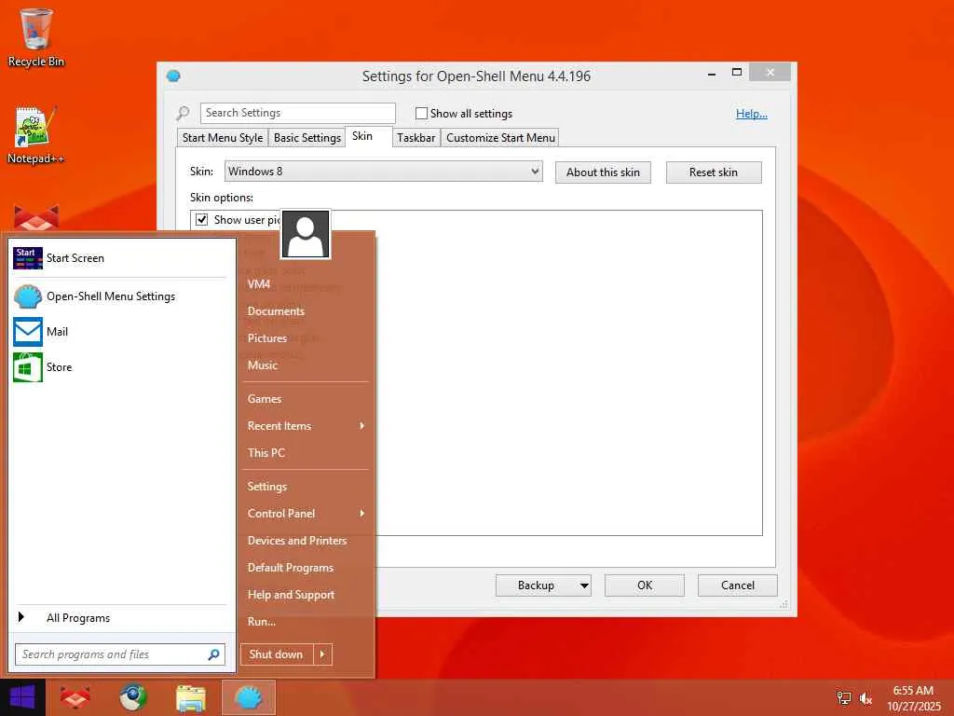954x716 pixels.
Task: Click the network icon in system tray
Action: (x=844, y=698)
